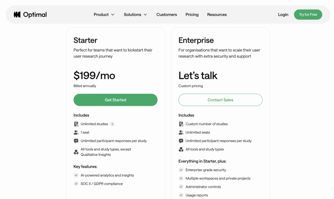Screen dimensions: 334x199
Task: Click the Contact Sales button
Action: [x=220, y=100]
